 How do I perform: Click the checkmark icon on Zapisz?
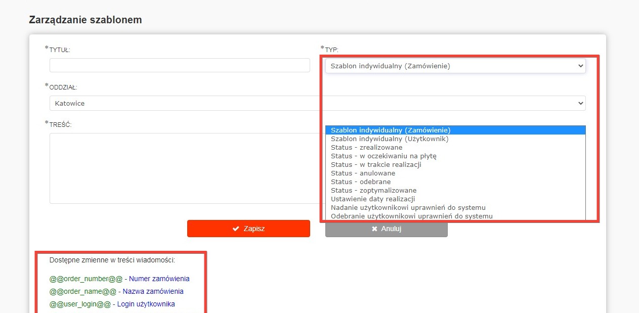(x=236, y=229)
